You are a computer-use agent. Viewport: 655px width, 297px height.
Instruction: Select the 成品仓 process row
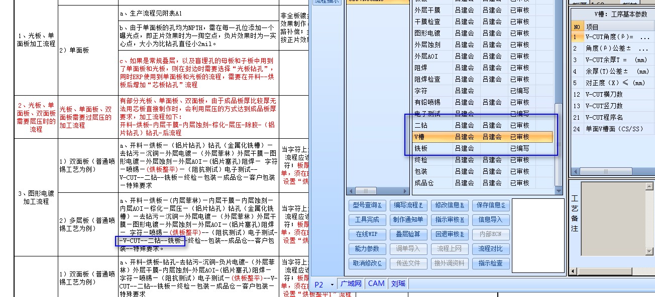click(483, 183)
